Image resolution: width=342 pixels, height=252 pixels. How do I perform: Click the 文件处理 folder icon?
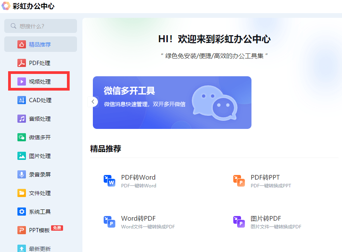[22, 193]
